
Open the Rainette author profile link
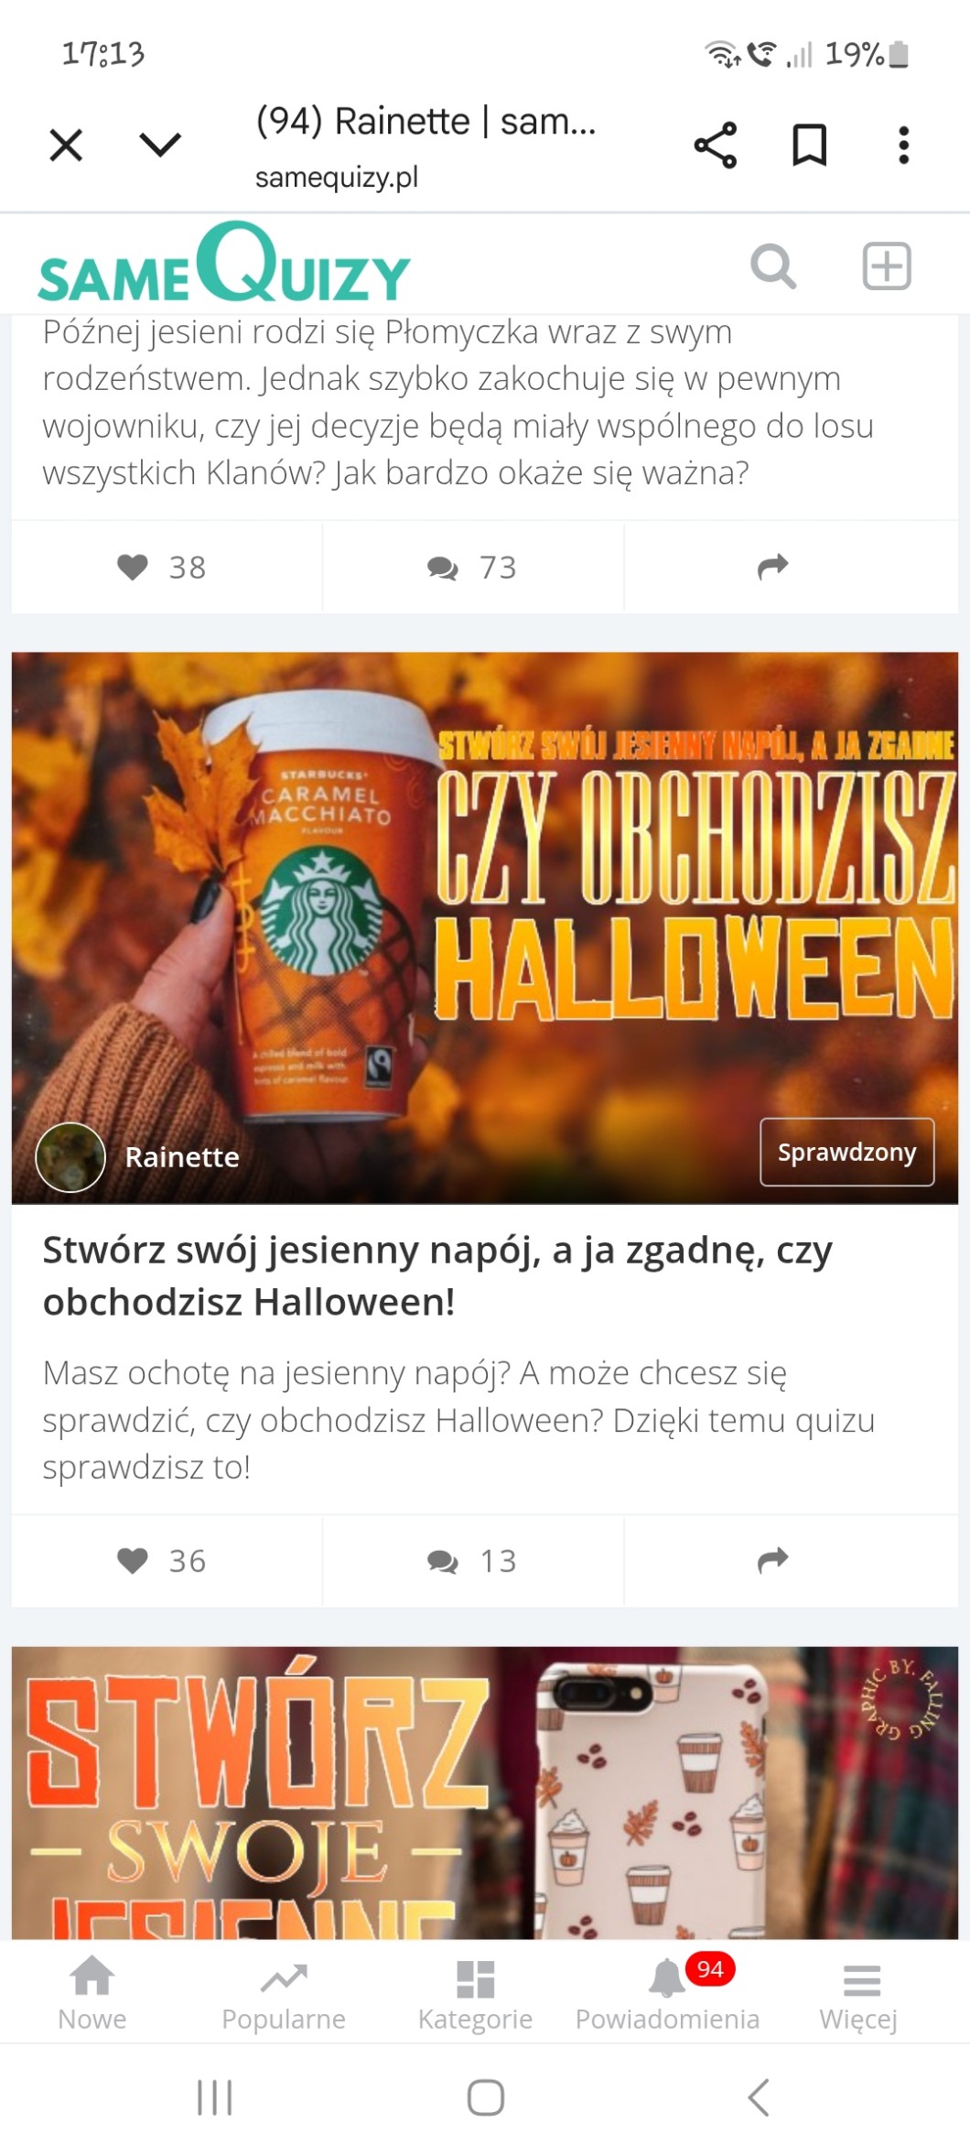pyautogui.click(x=182, y=1157)
